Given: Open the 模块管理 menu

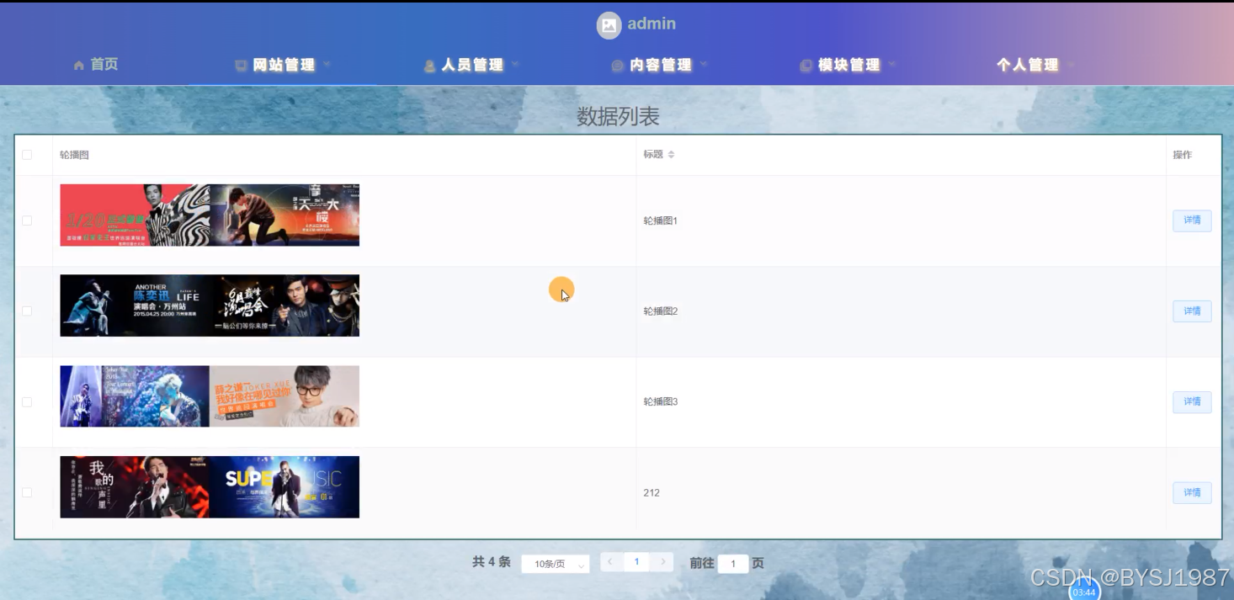Looking at the screenshot, I should tap(849, 65).
